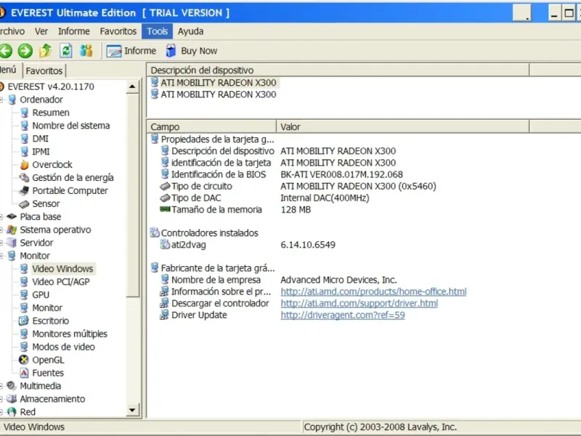Screen dimensions: 581x436
Task: Click the Valor column header
Action: pos(403,126)
